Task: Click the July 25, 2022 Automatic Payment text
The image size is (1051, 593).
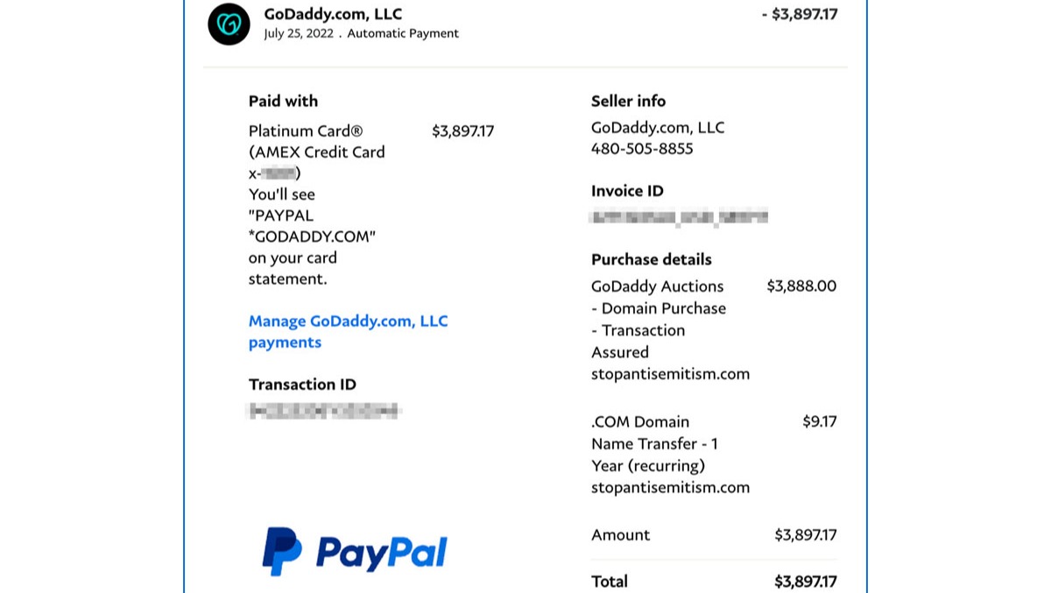Action: pos(361,34)
